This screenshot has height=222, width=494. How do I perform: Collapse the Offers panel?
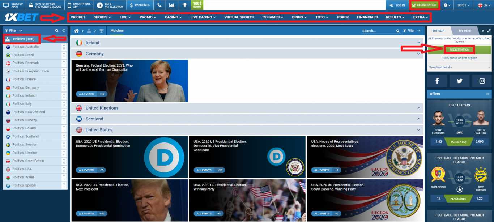(487, 94)
